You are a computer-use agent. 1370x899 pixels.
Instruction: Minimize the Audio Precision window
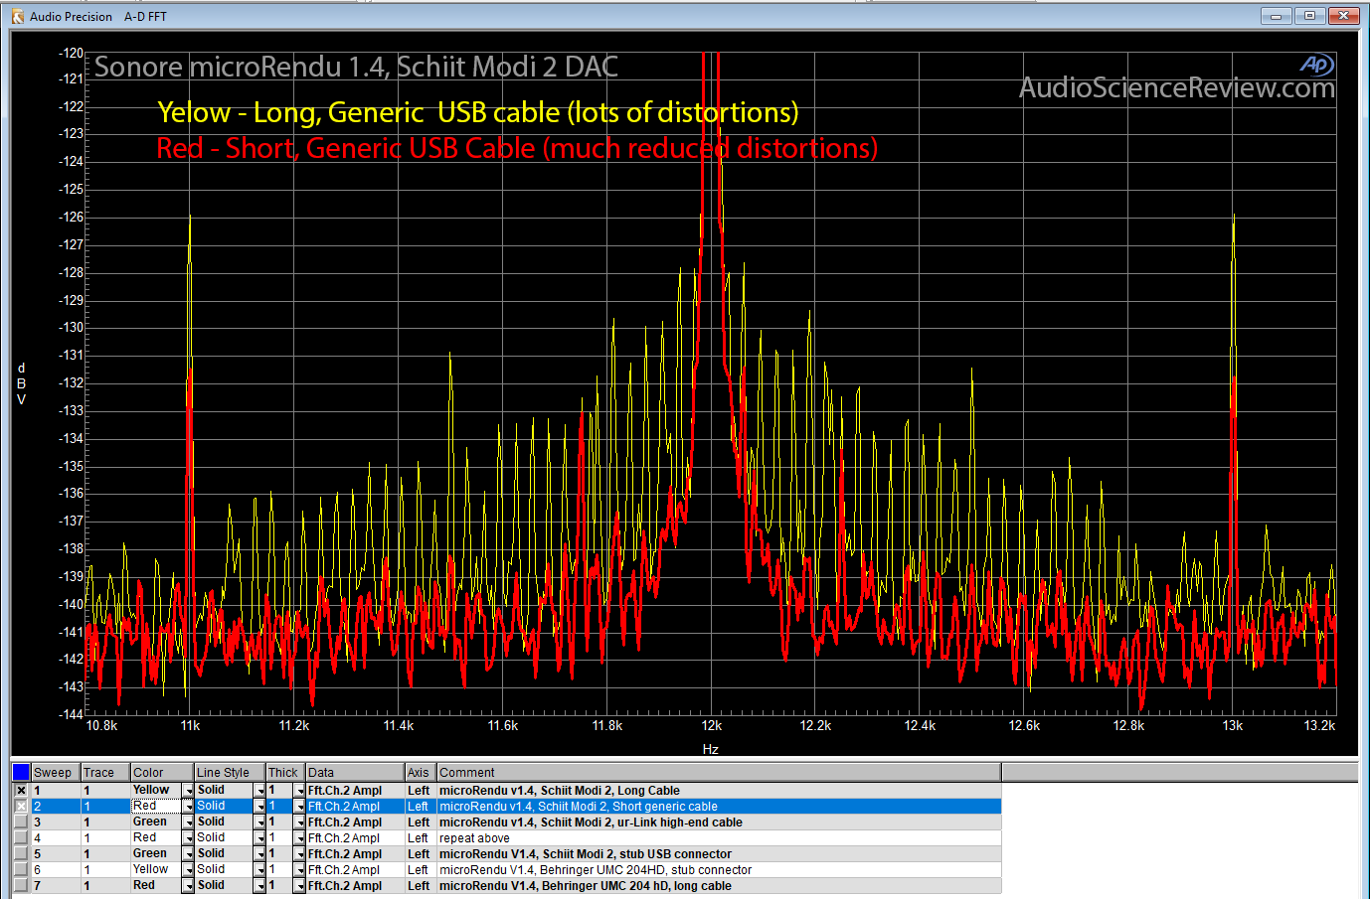click(x=1278, y=16)
